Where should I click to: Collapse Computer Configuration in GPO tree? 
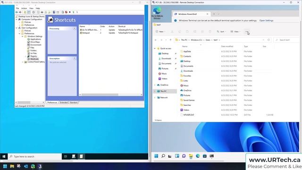tap(17, 19)
